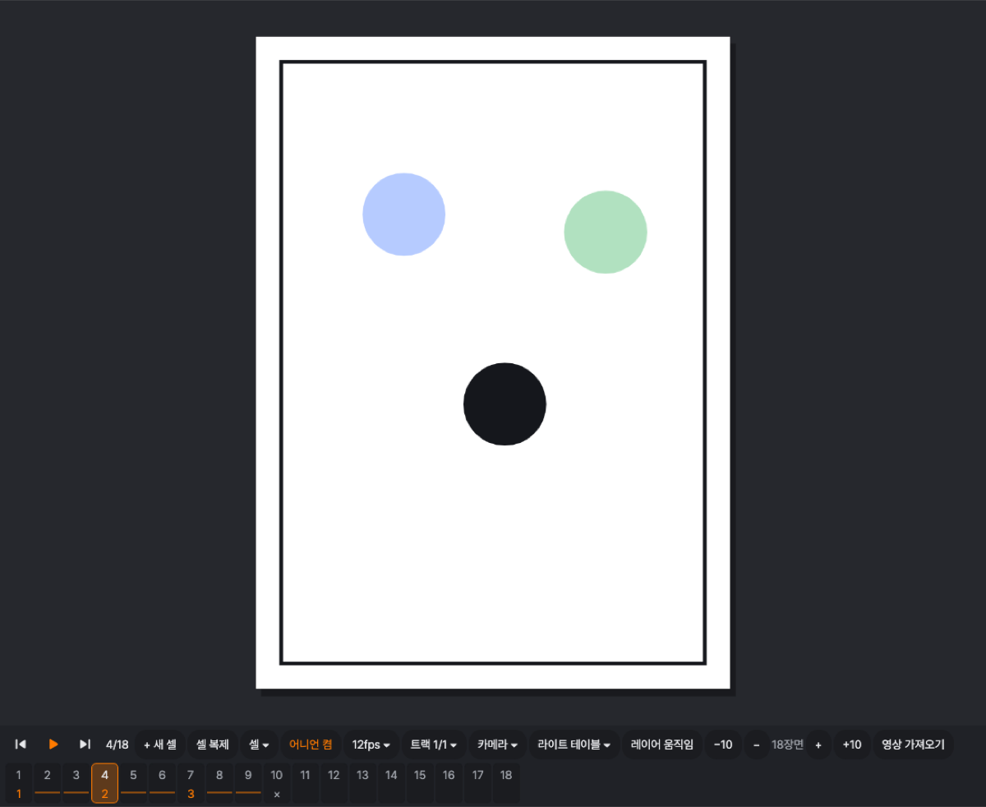Add ten frames with +10
This screenshot has width=986, height=807.
pyautogui.click(x=852, y=745)
